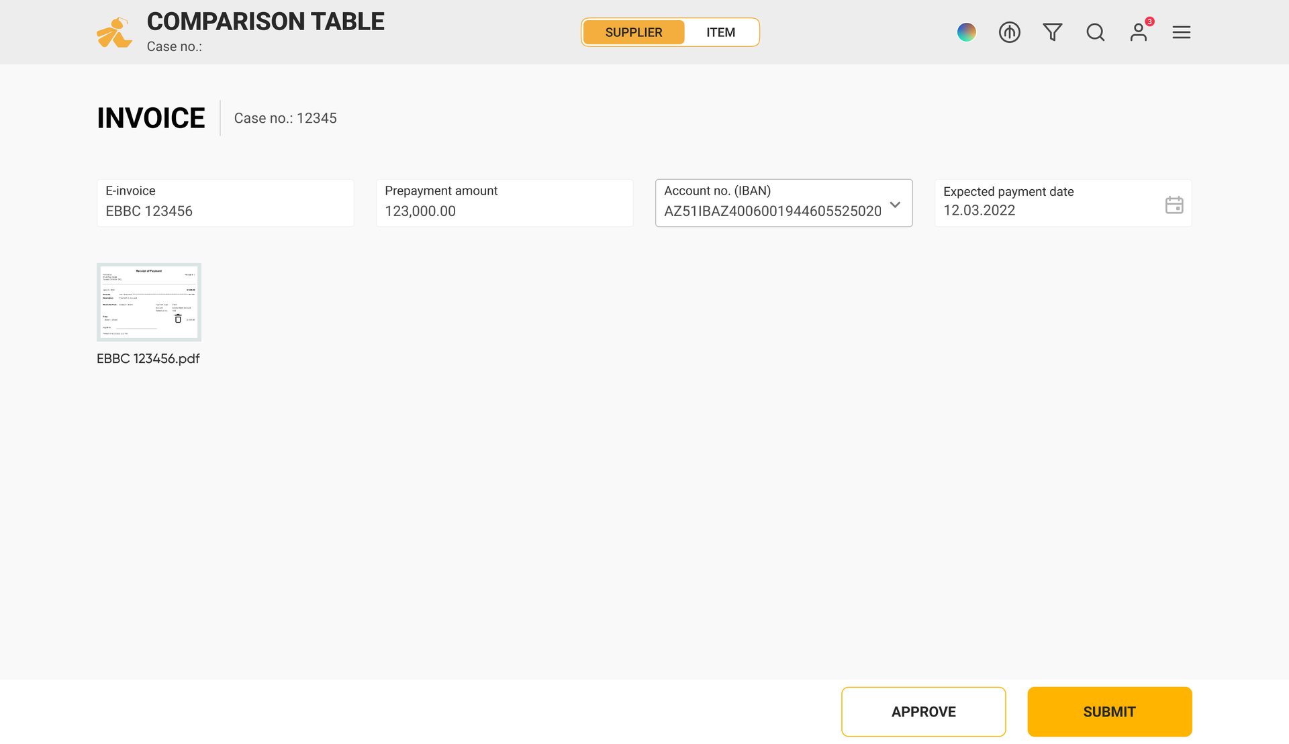Open the filter funnel icon

[1052, 32]
